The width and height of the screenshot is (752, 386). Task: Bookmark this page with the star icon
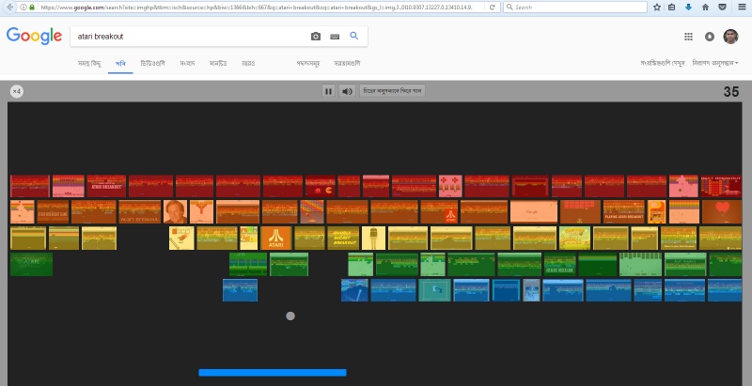click(x=657, y=8)
